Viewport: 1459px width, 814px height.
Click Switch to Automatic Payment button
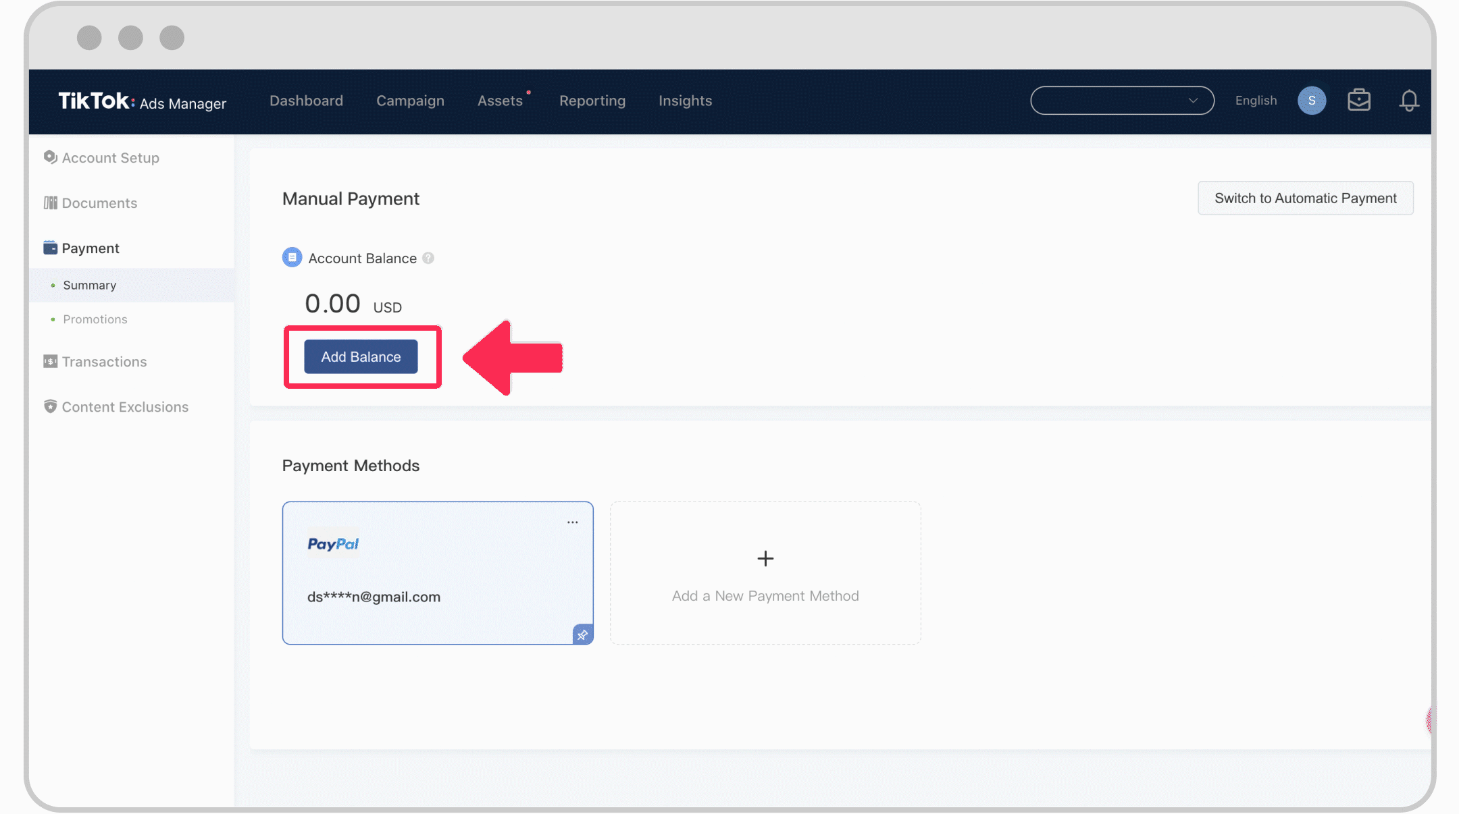tap(1305, 198)
